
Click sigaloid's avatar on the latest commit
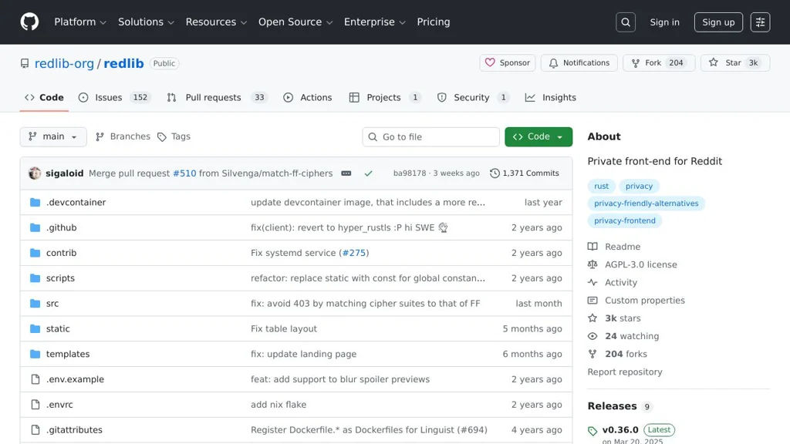pos(35,173)
